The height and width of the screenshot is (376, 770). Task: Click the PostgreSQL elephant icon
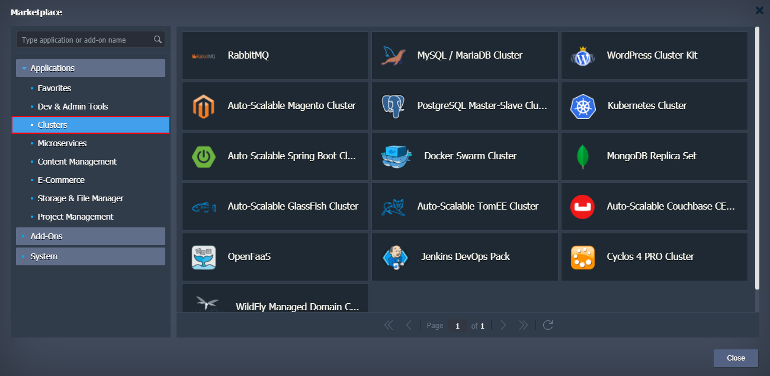(x=393, y=106)
